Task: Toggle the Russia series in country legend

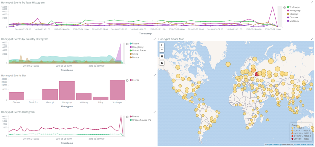Action: (x=134, y=43)
